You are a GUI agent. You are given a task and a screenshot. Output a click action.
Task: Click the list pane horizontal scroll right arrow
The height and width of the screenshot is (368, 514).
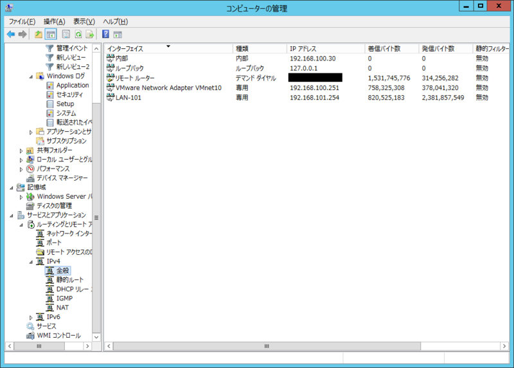coord(504,346)
